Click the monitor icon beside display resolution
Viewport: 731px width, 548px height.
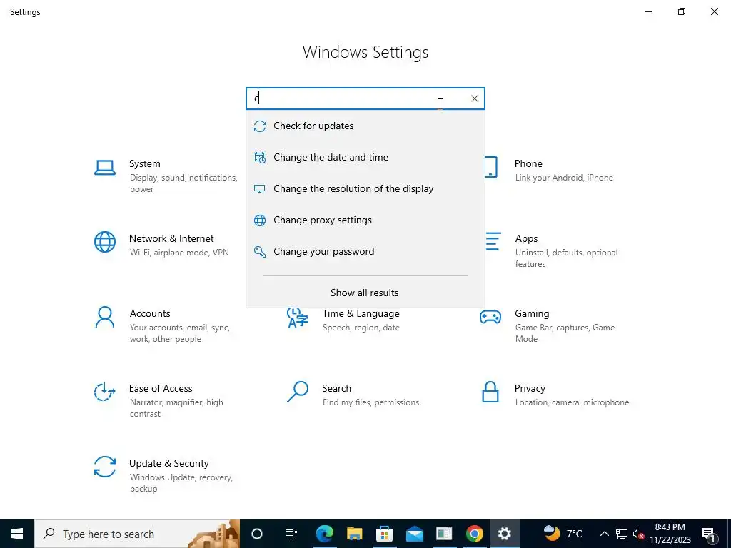coord(260,188)
